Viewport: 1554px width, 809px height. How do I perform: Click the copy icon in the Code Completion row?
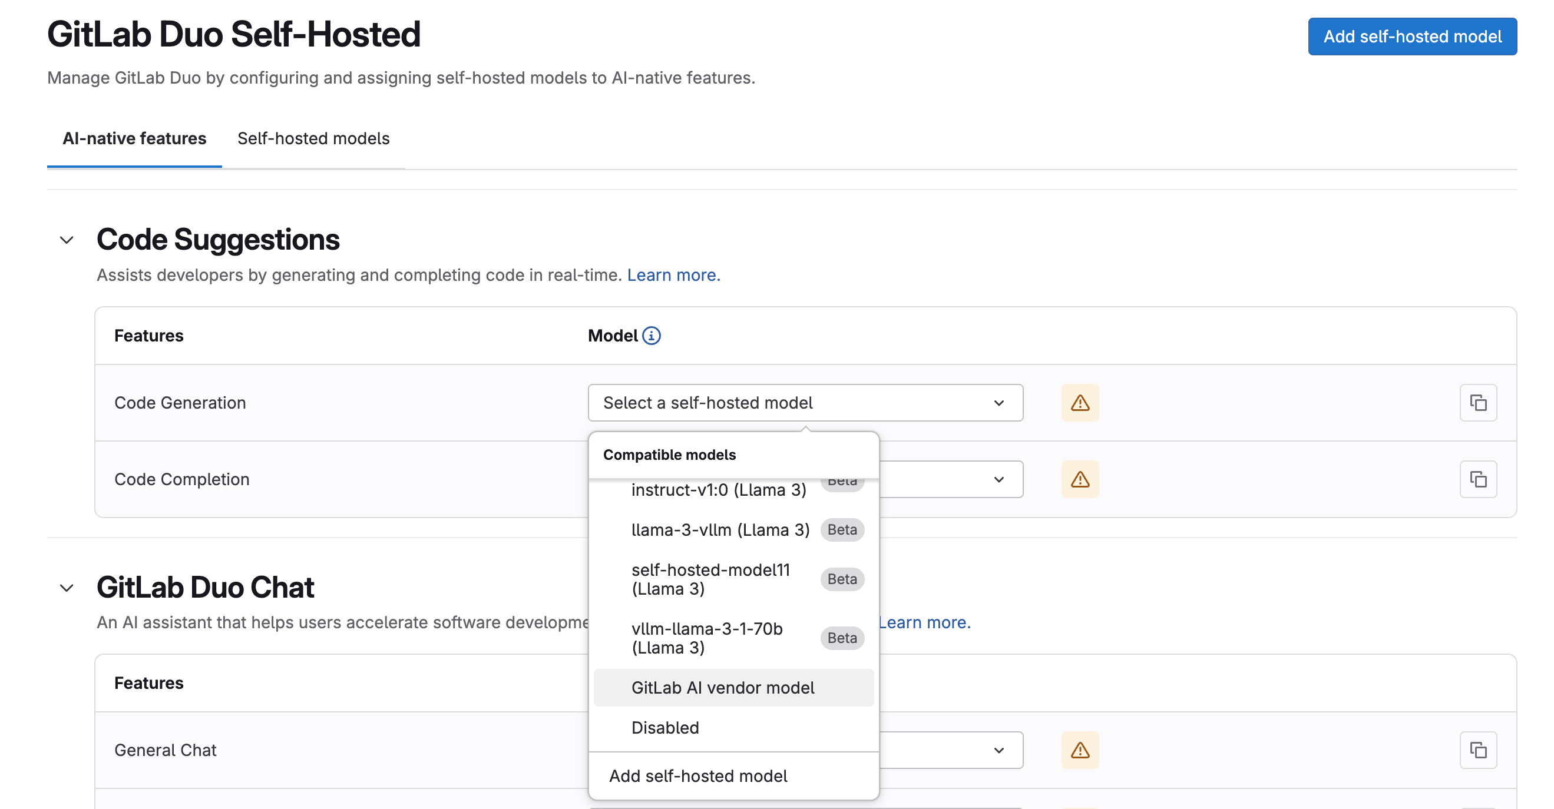point(1479,479)
